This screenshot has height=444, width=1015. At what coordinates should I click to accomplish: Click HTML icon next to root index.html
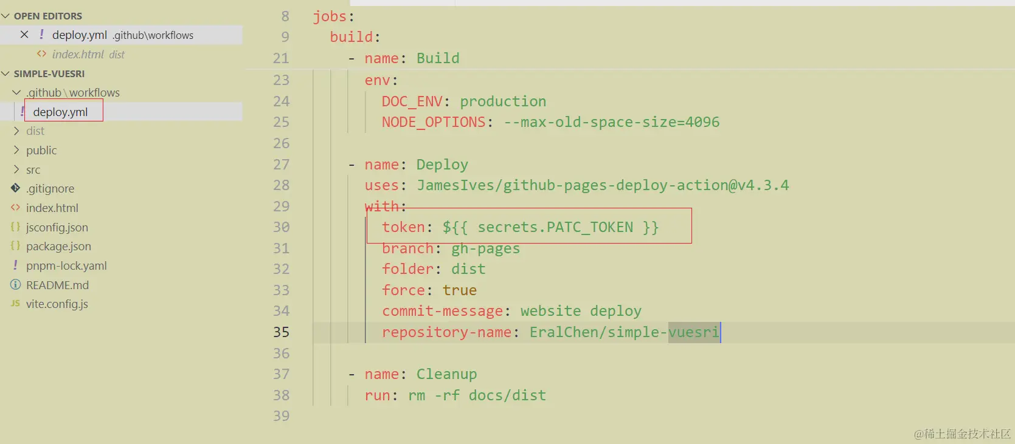(x=15, y=208)
